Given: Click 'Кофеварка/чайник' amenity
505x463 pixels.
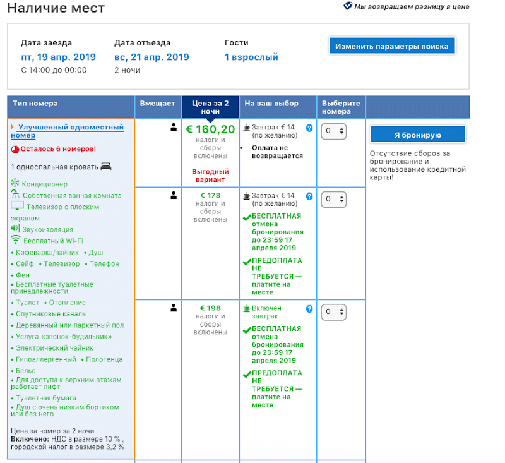Looking at the screenshot, I should [x=47, y=252].
